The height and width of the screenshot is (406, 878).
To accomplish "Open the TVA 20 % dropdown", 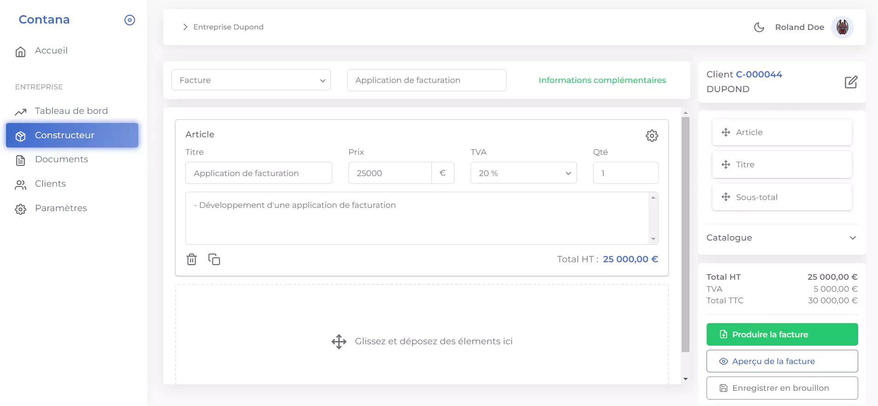I will [x=523, y=173].
